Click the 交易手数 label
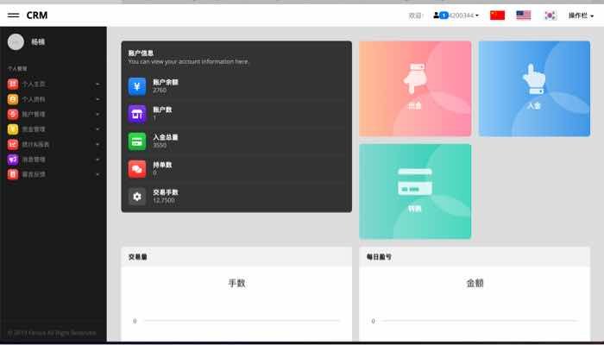Image resolution: width=604 pixels, height=345 pixels. pos(166,192)
